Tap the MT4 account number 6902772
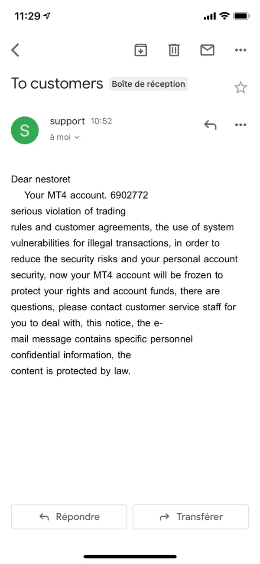 click(x=129, y=195)
